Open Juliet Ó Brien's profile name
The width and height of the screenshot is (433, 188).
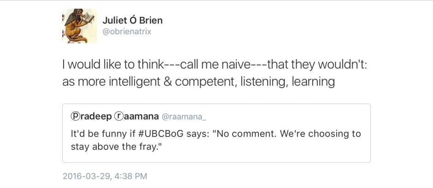click(132, 20)
